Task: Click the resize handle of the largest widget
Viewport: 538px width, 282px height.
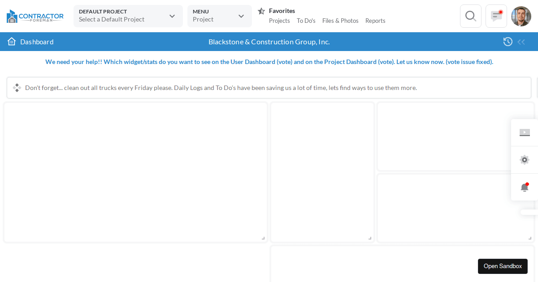Action: pos(263,238)
